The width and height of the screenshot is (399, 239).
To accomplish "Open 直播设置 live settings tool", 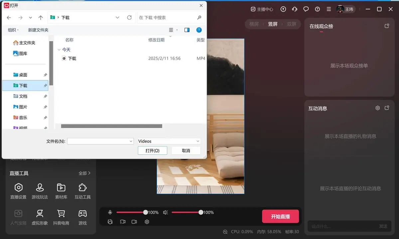I will coord(18,191).
